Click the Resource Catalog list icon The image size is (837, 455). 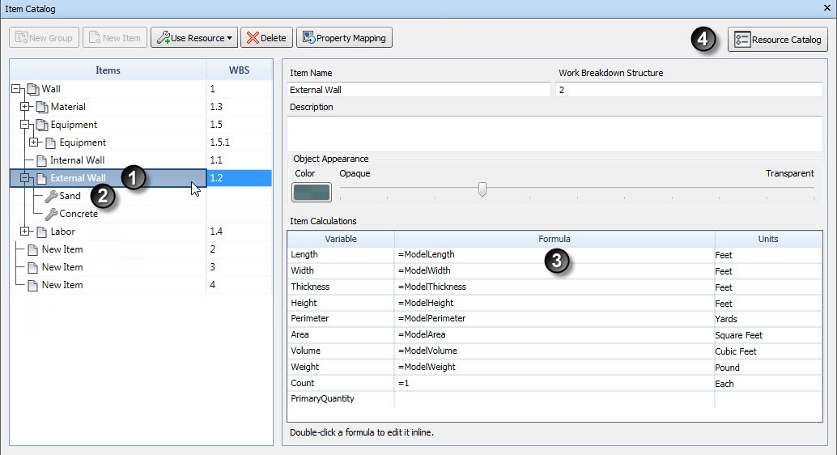[x=742, y=40]
